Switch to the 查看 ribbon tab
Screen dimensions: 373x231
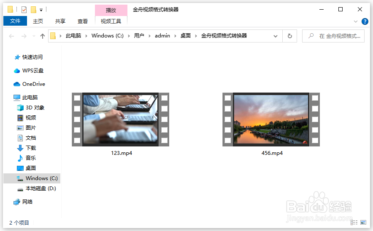pos(83,21)
